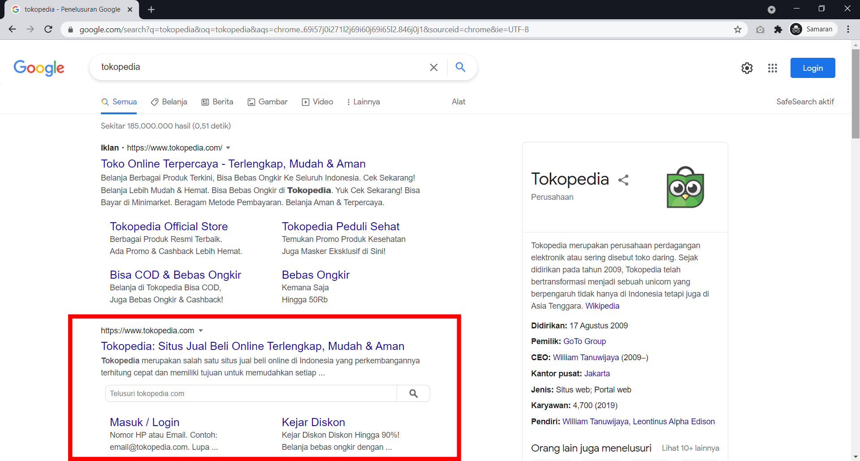Click Lihat 10+ lainnya link

tap(690, 448)
